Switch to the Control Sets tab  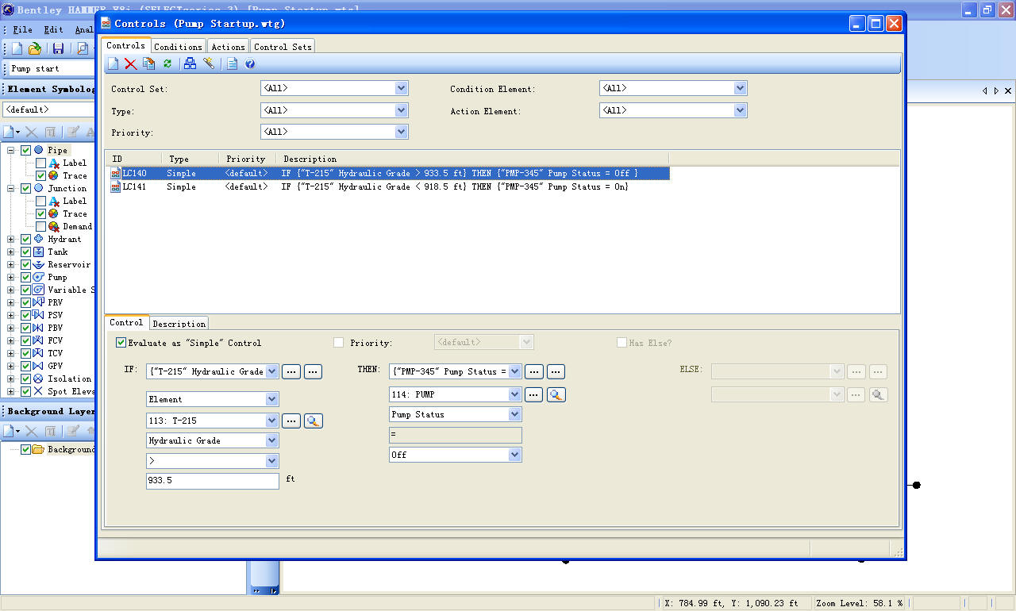tap(283, 47)
